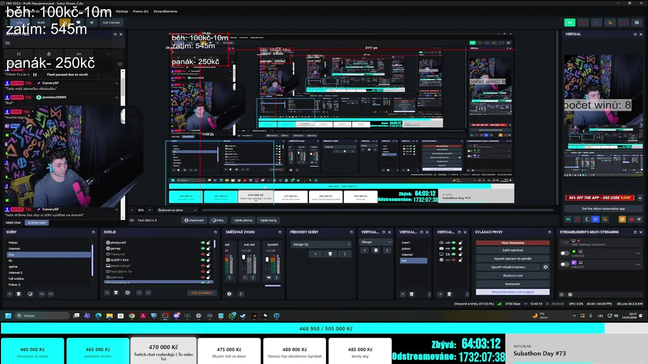648x364 pixels.
Task: Remove the transition in Přechody scény panel
Action: (330, 254)
